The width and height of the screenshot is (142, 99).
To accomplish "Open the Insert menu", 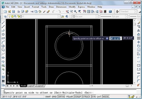I will [x=27, y=7].
